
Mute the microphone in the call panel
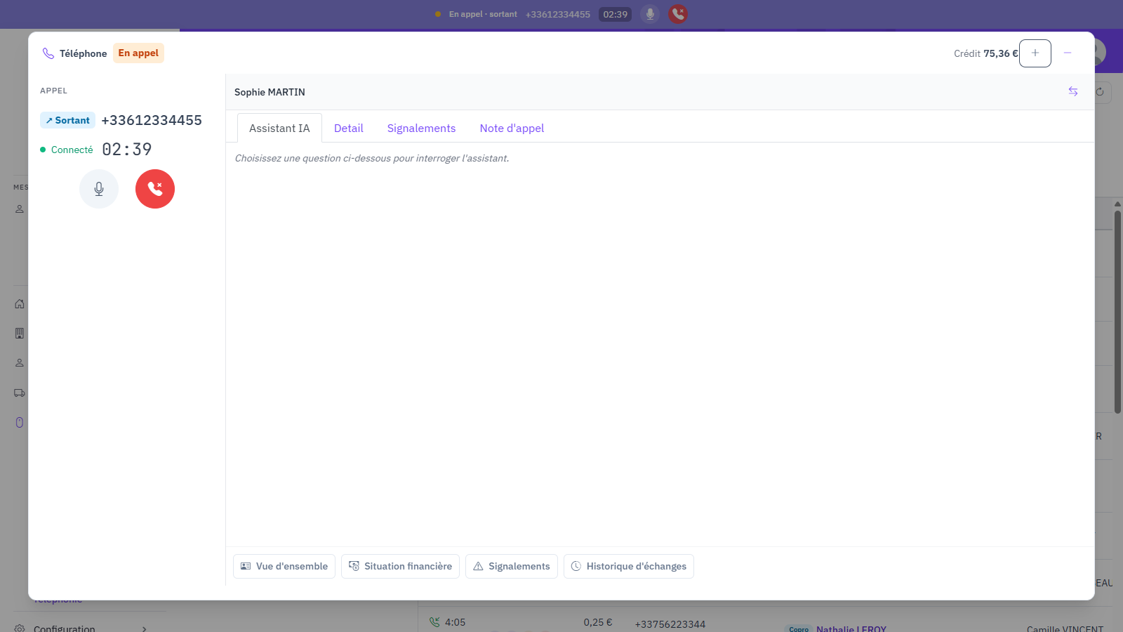click(x=99, y=189)
